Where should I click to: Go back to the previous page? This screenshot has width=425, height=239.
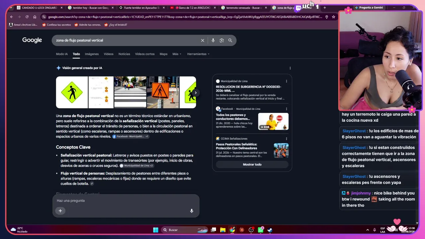[12, 17]
